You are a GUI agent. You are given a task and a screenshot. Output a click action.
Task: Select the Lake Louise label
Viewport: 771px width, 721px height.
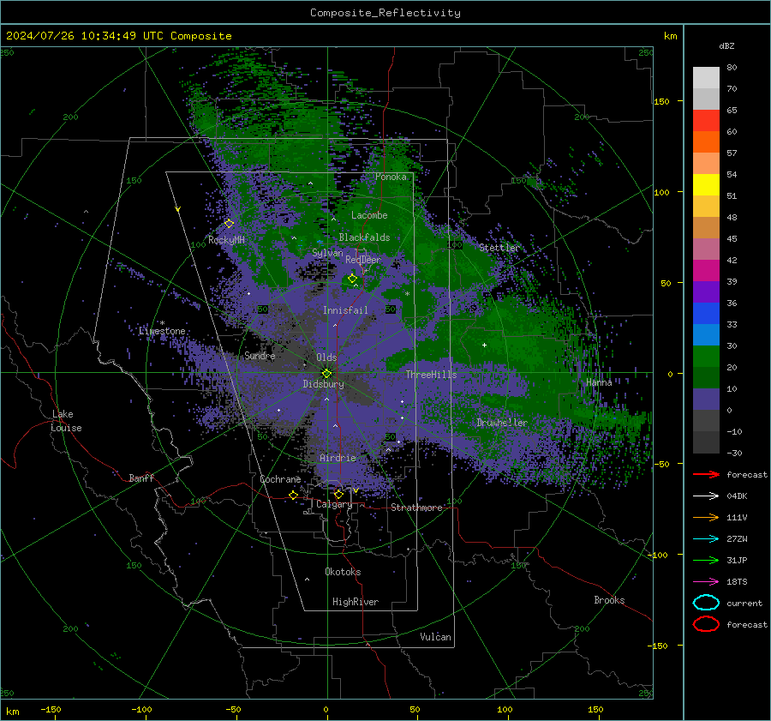pos(67,421)
